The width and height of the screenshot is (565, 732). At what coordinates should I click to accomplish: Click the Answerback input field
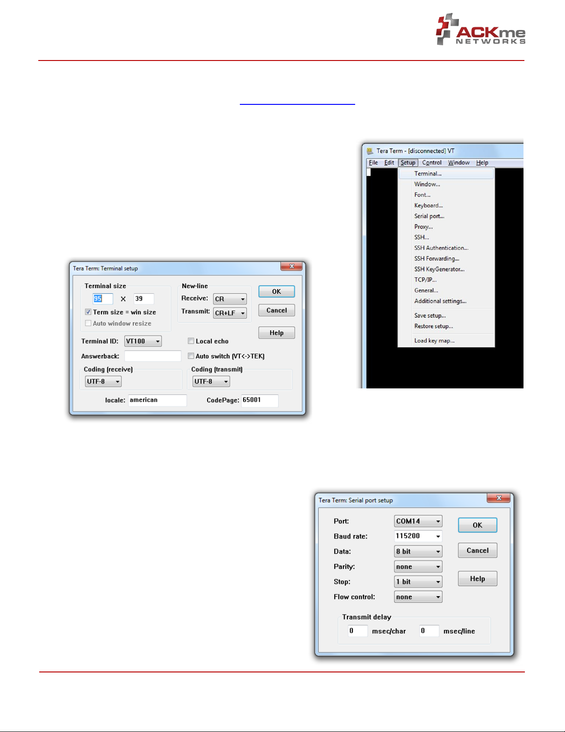153,356
